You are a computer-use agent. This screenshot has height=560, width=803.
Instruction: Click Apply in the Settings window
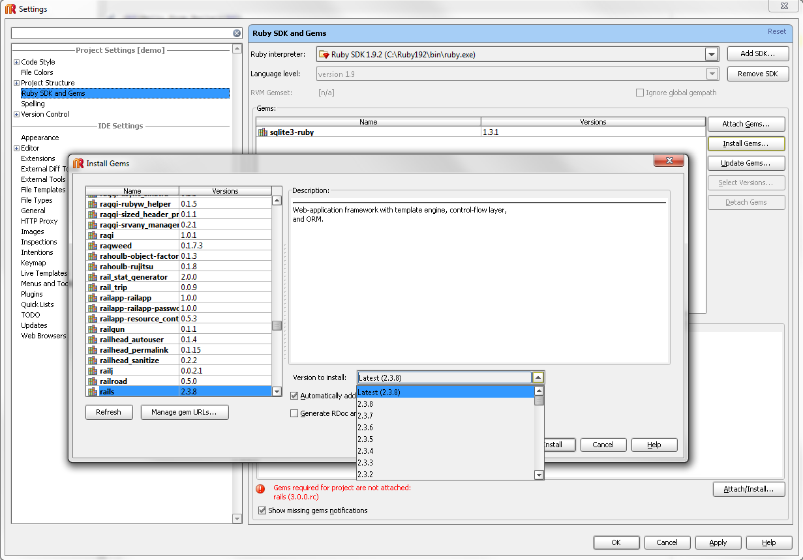pos(718,542)
